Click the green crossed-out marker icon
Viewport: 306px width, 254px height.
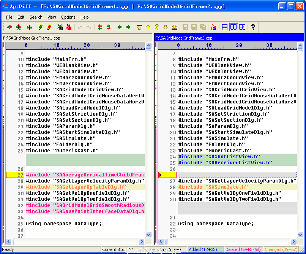(60, 27)
